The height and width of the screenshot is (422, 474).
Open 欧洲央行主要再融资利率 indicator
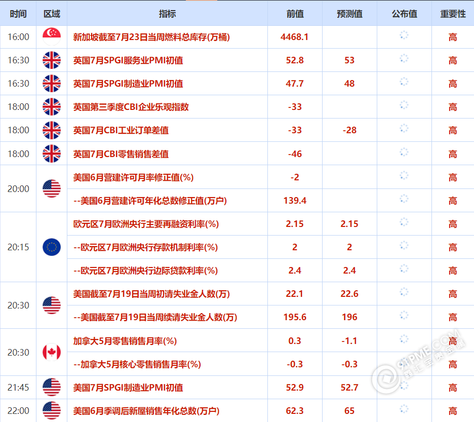(x=146, y=224)
